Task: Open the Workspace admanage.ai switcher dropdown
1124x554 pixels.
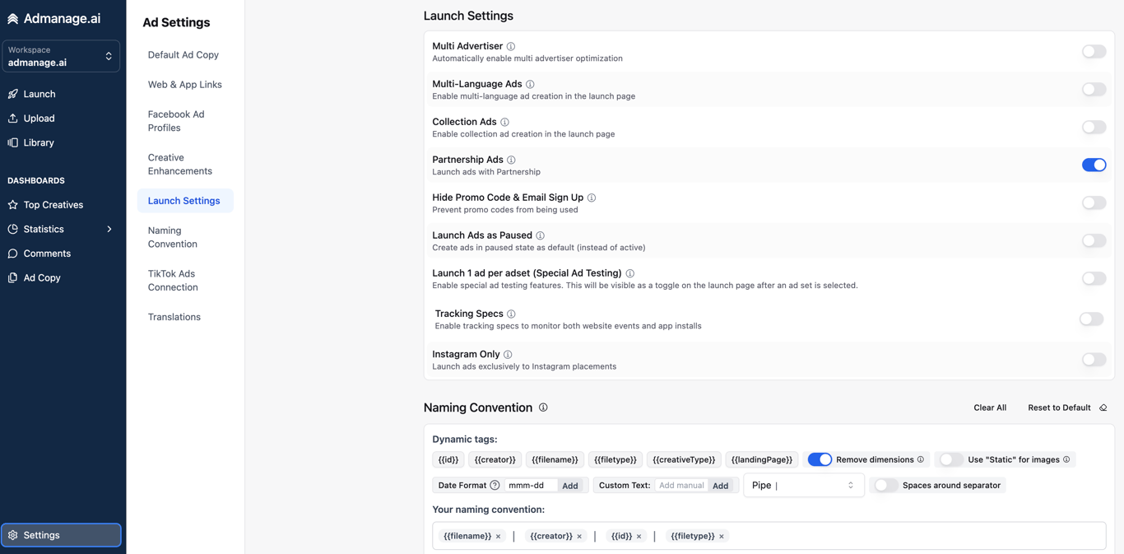Action: pos(61,56)
